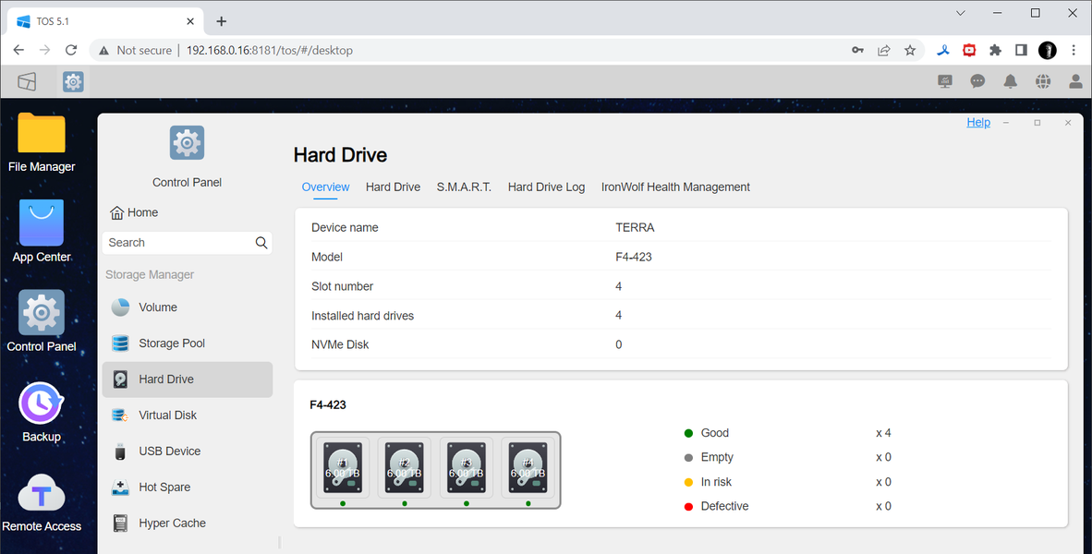
Task: Open the TOS messages chat icon
Action: tap(977, 81)
